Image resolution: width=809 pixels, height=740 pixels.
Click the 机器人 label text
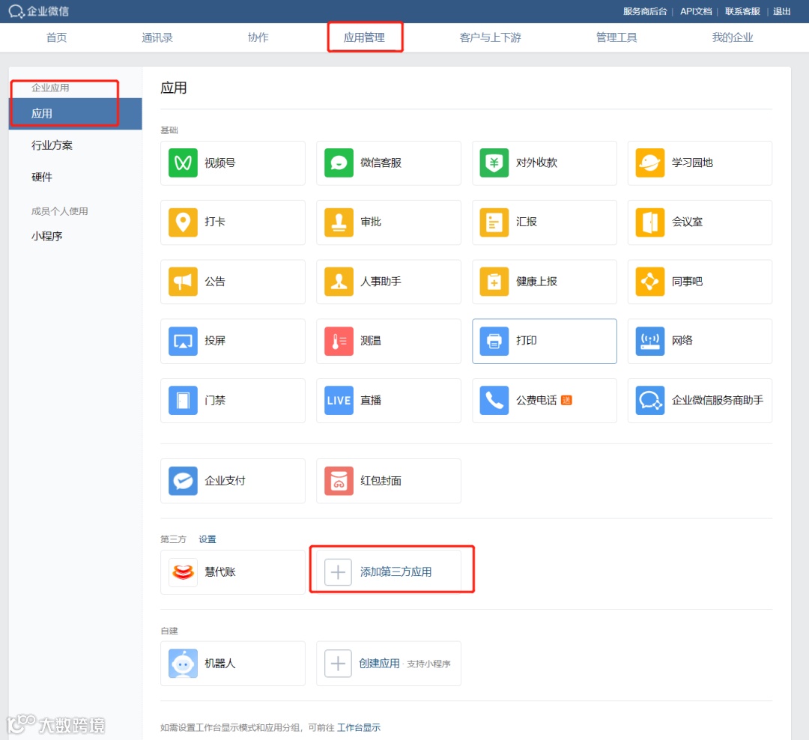219,664
